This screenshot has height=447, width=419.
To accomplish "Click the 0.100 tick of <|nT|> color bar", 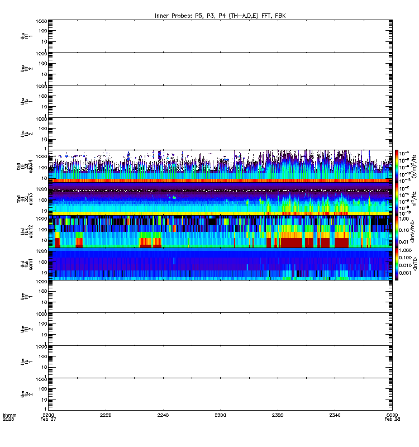I will tap(406, 258).
